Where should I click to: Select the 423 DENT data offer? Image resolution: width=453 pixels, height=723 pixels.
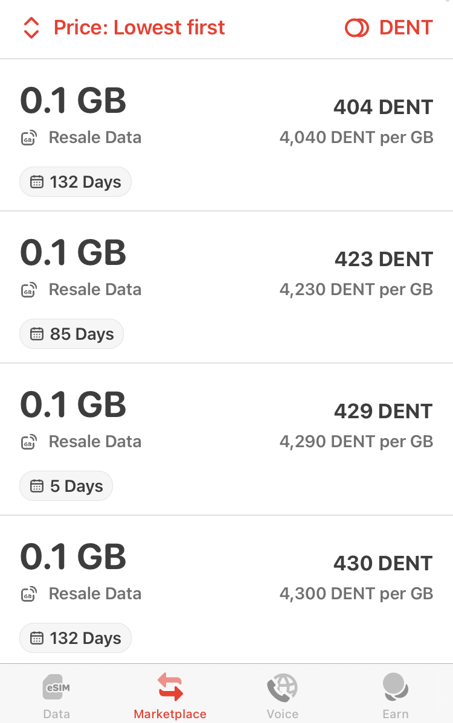226,287
